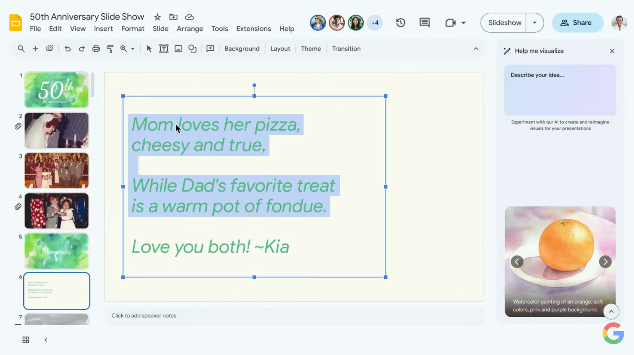Open the Help menu
The image size is (634, 355).
(x=287, y=29)
